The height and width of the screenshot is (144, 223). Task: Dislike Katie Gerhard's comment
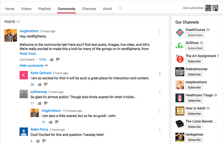coord(46,84)
